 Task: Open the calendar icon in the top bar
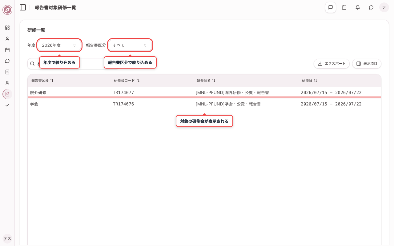[x=344, y=7]
